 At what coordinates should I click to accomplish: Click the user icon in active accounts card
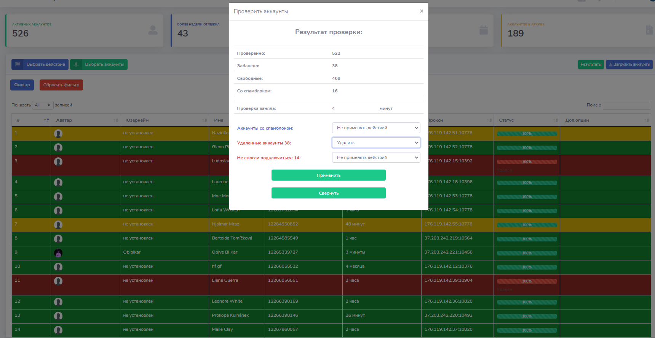[153, 30]
